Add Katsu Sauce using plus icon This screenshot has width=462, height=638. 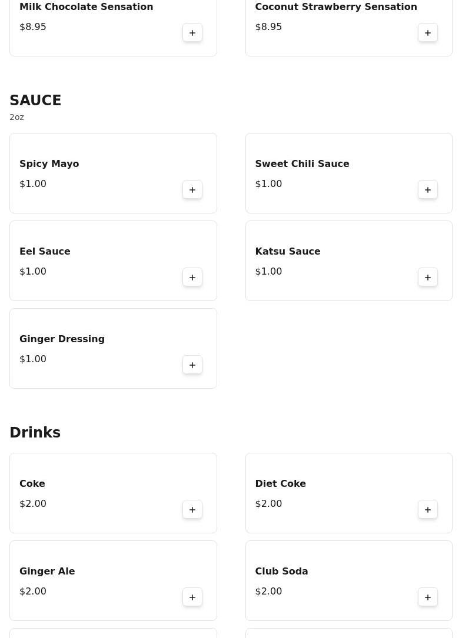pos(428,278)
